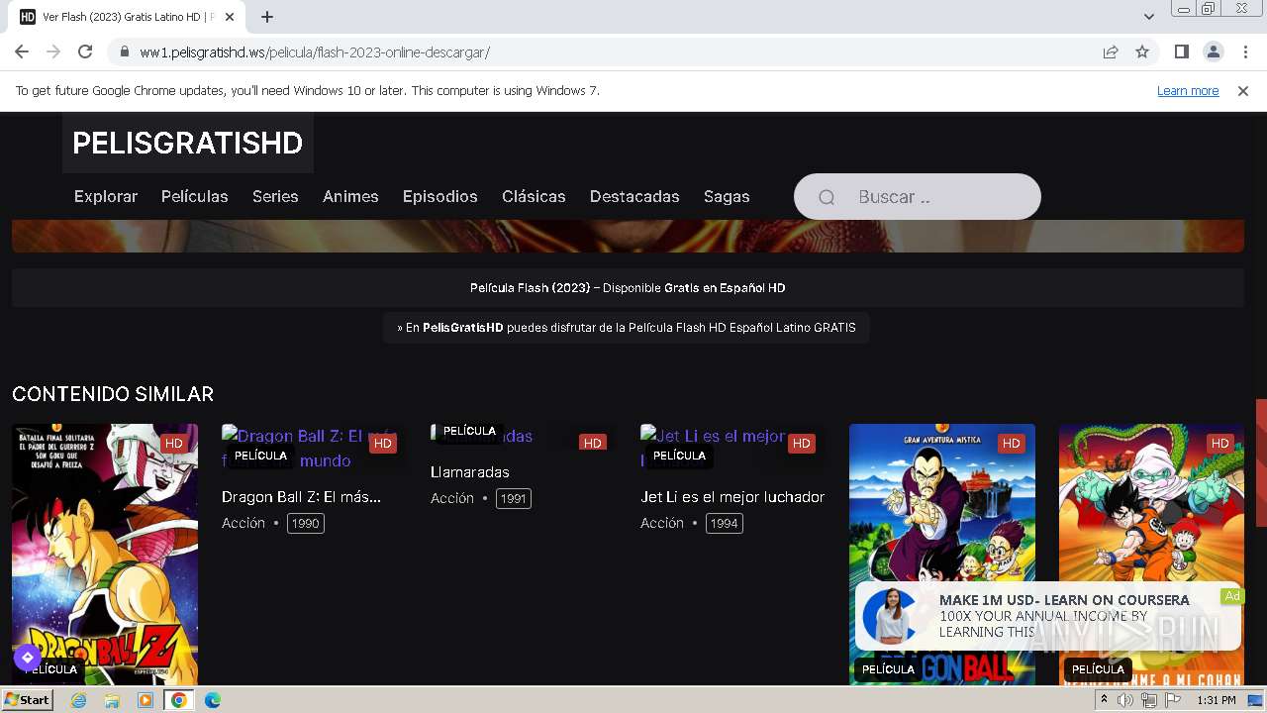
Task: Go back to the previous page
Action: pos(22,51)
